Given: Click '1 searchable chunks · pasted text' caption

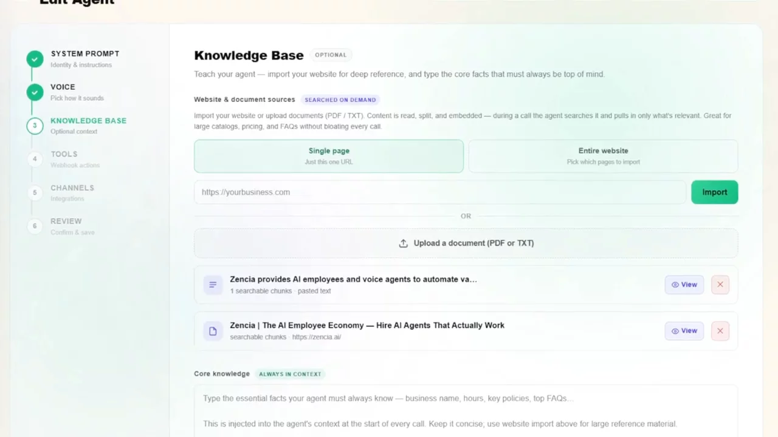Looking at the screenshot, I should click(x=280, y=291).
